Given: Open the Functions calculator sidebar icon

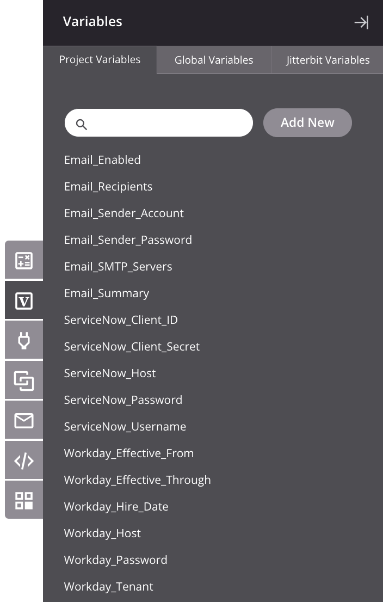Looking at the screenshot, I should pos(24,260).
